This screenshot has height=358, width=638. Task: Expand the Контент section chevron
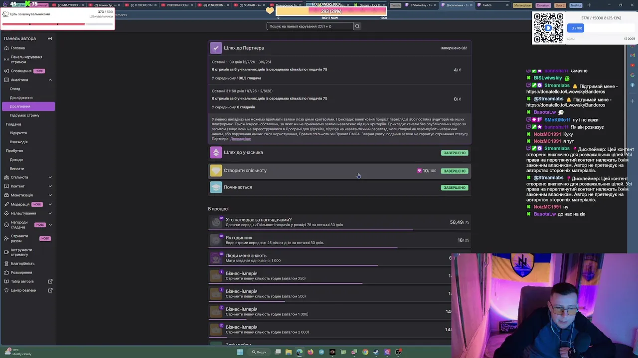50,186
